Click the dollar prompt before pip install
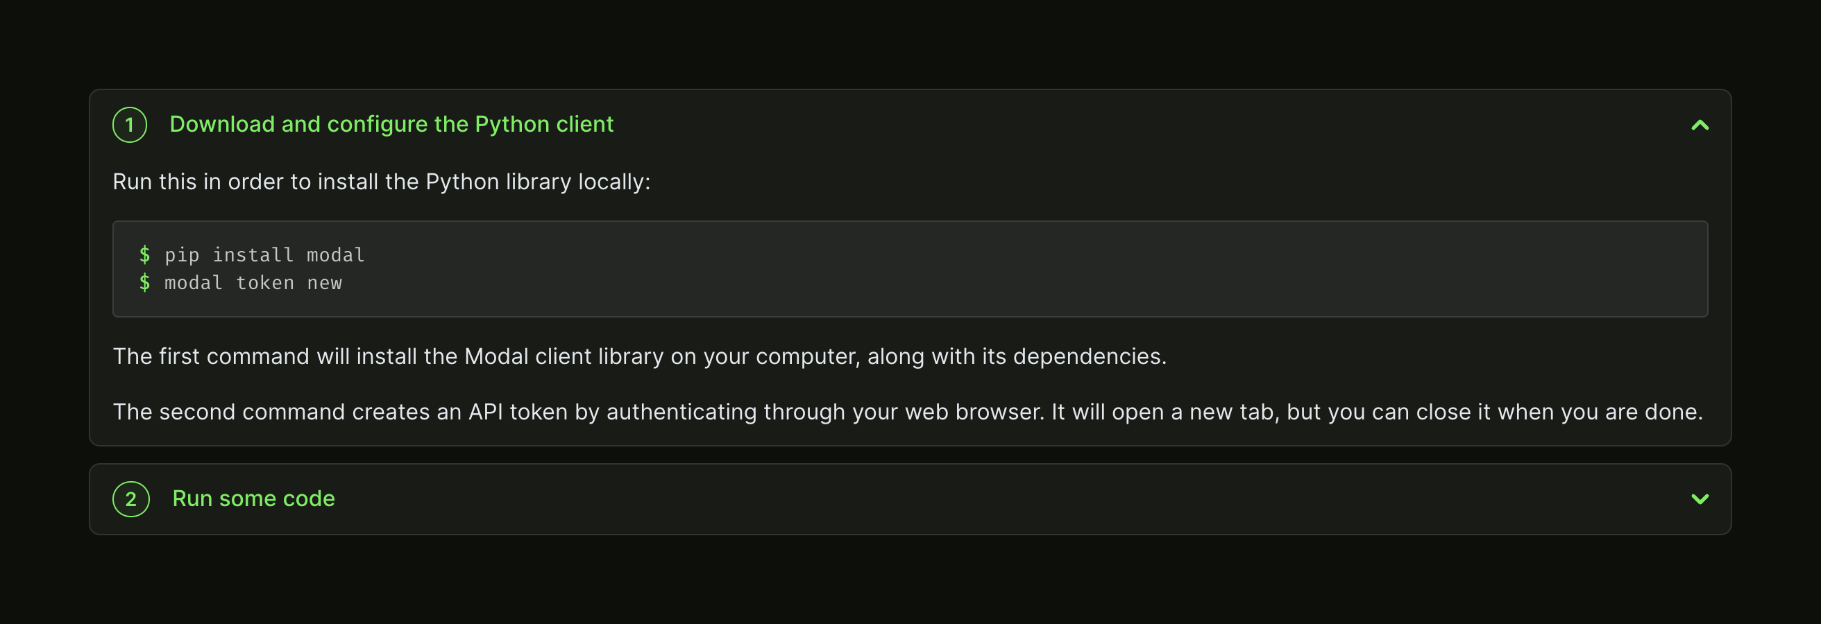Viewport: 1821px width, 624px height. (x=145, y=254)
